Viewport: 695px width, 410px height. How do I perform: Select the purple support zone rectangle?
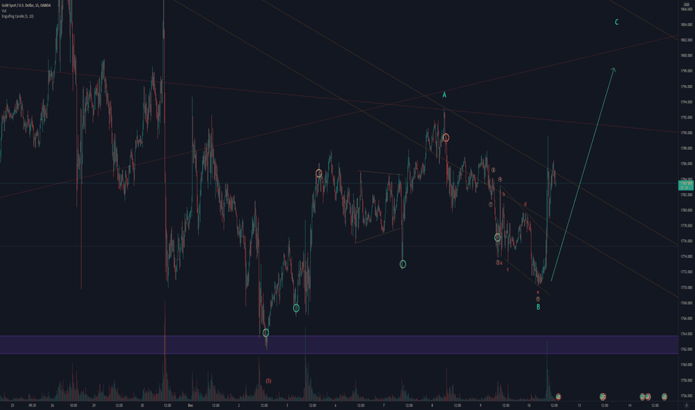pos(339,344)
